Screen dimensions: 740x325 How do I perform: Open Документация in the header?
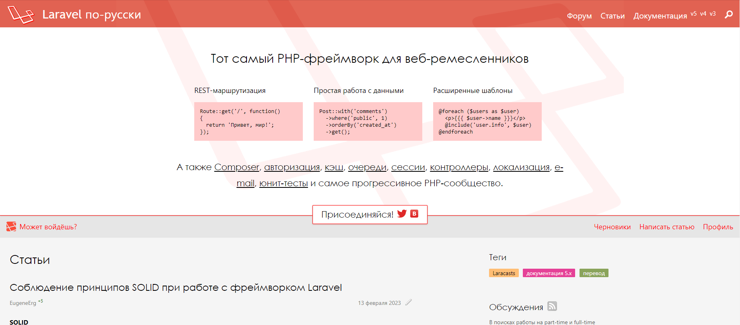[x=660, y=16]
